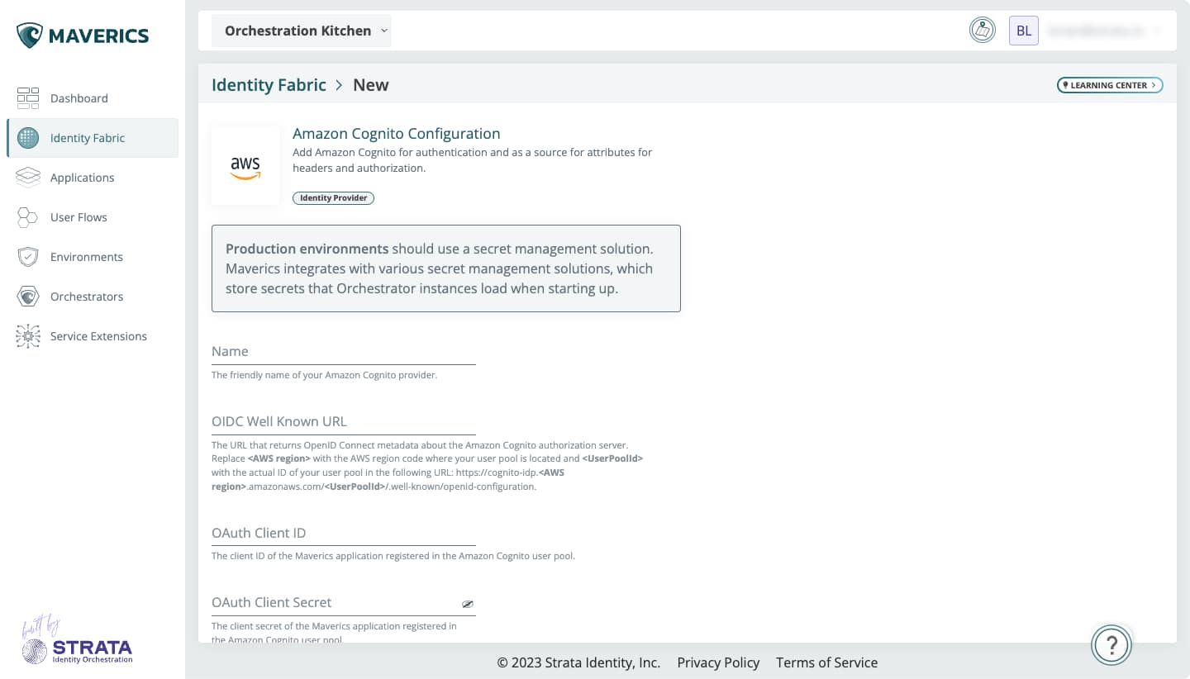Select Identity Fabric in sidebar
Image resolution: width=1190 pixels, height=679 pixels.
[93, 138]
